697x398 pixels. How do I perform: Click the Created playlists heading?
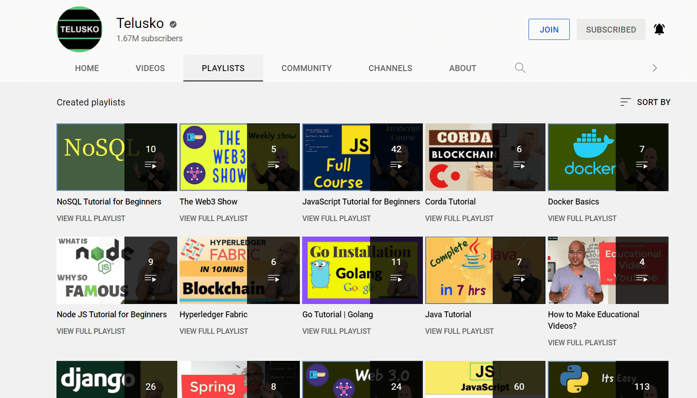91,102
